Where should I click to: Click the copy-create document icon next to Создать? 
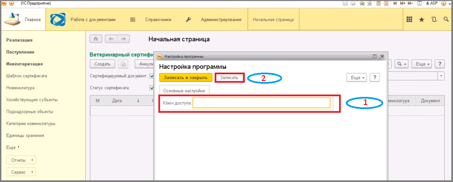[123, 64]
